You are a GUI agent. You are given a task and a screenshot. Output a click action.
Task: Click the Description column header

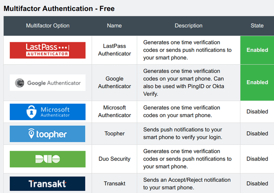(x=189, y=26)
